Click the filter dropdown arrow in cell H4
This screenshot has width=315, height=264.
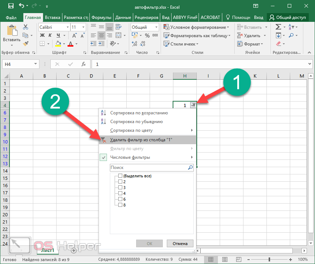coord(193,105)
